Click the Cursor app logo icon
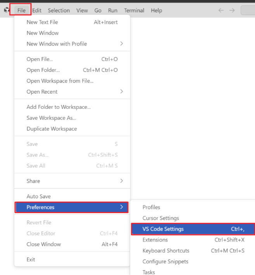The width and height of the screenshot is (255, 275). click(x=7, y=10)
